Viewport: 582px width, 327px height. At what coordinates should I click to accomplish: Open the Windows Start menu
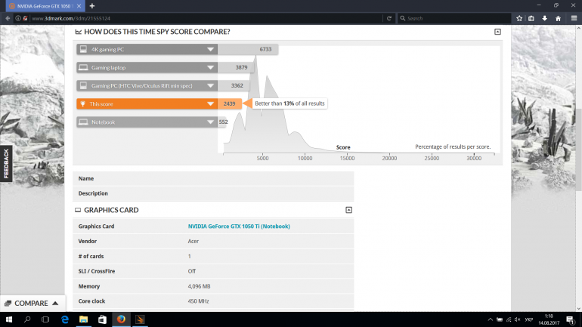[x=9, y=319]
